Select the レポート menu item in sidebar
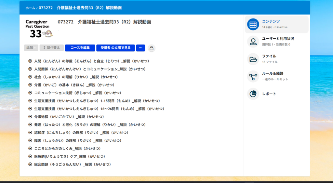The width and height of the screenshot is (333, 183). [269, 94]
